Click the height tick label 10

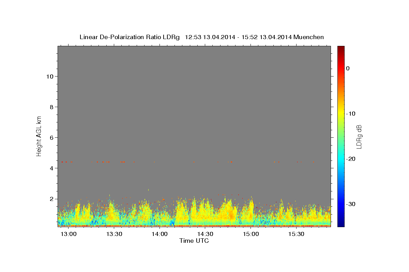tap(49, 76)
